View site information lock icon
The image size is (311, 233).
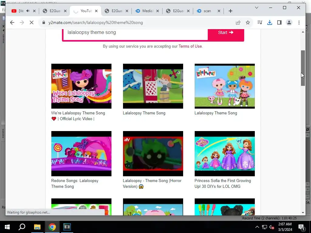point(44,22)
